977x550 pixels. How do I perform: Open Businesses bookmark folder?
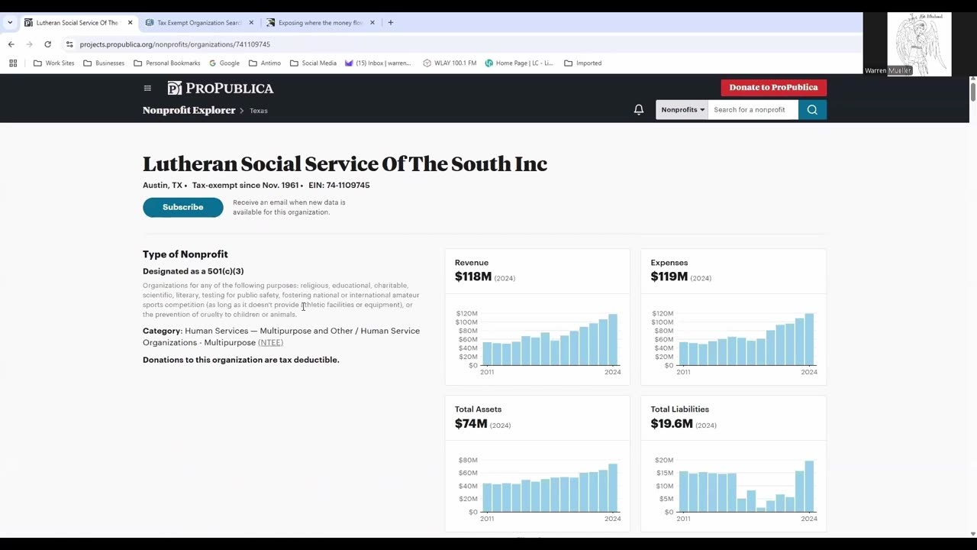(103, 63)
